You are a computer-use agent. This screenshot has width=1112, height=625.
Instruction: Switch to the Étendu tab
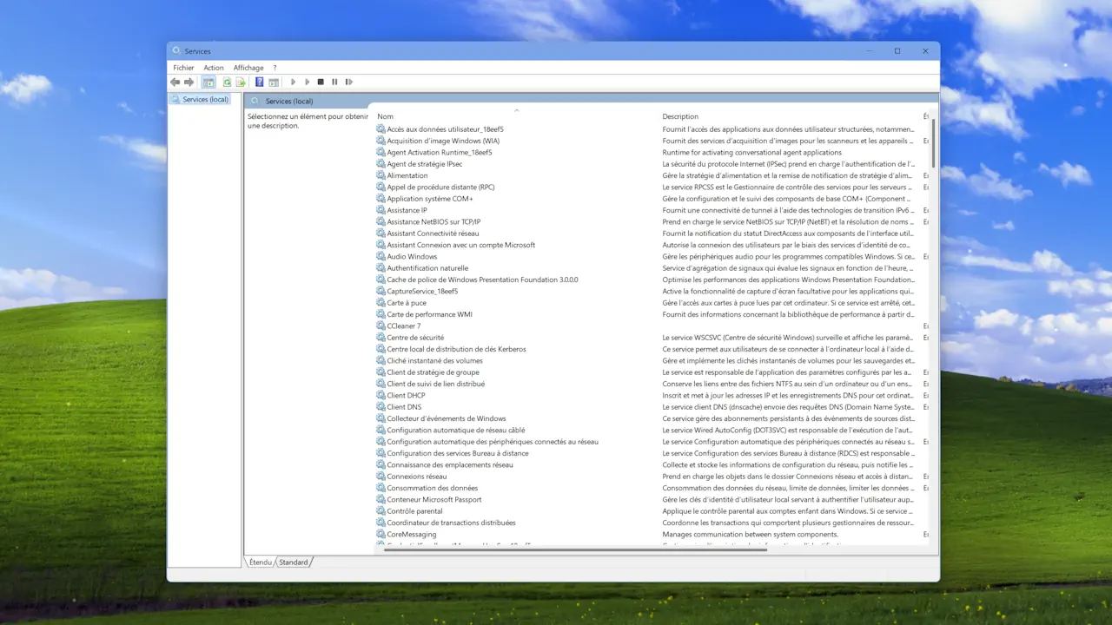tap(260, 562)
